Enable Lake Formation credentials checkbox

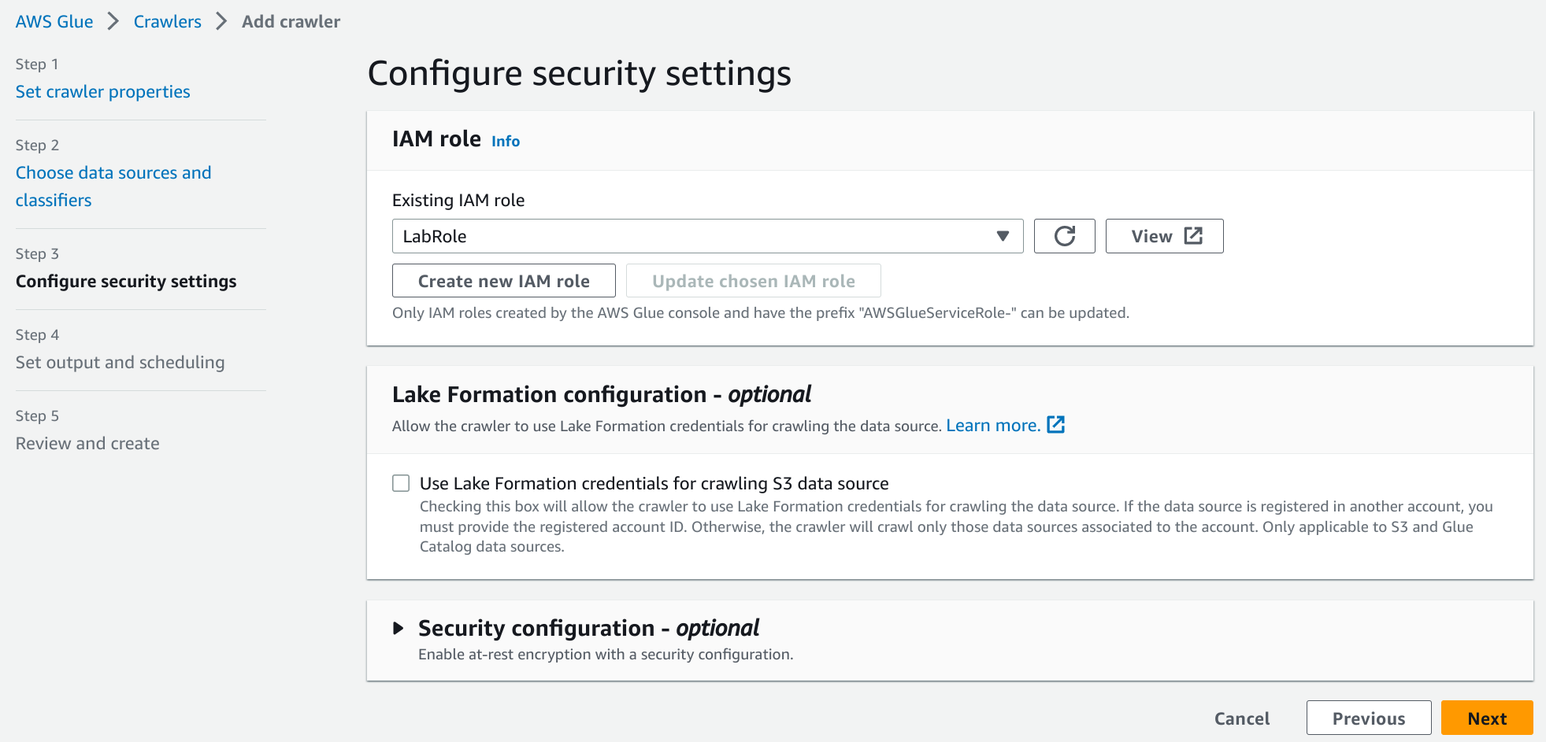click(x=401, y=483)
